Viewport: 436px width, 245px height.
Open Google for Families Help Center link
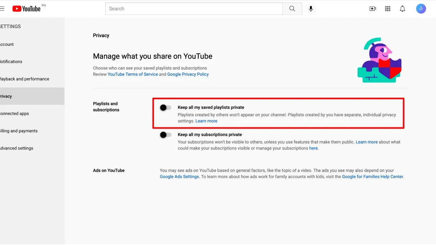[373, 176]
